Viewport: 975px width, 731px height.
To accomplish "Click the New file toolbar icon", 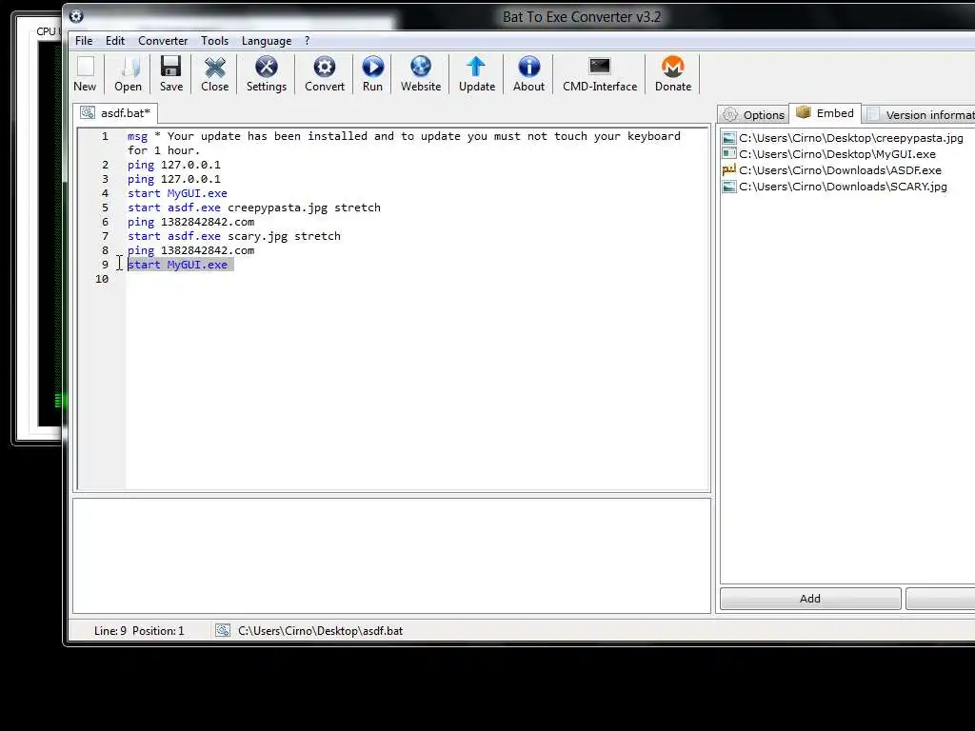I will coord(85,67).
